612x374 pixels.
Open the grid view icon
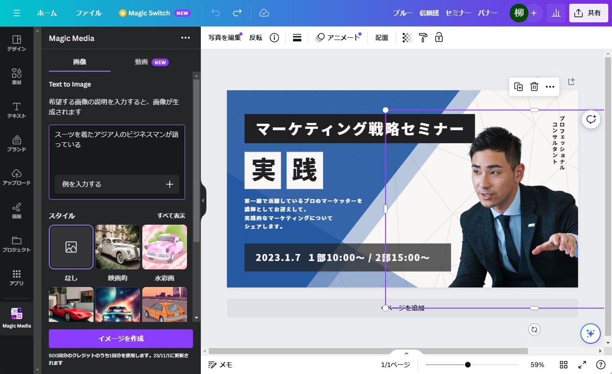[x=564, y=365]
